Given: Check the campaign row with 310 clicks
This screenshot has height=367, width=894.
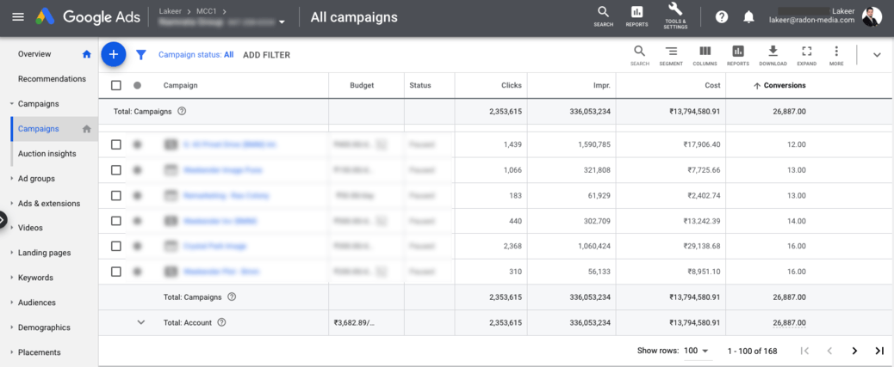Looking at the screenshot, I should (116, 272).
